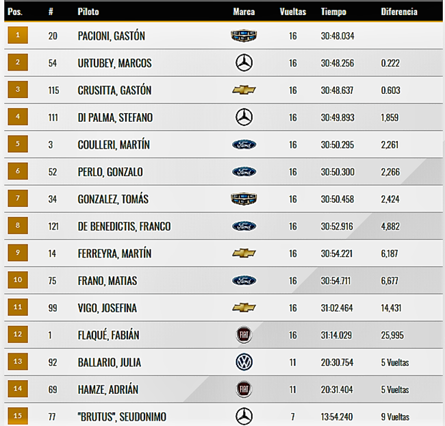Click the position 5 gold badge
This screenshot has height=426, width=445.
(18, 144)
